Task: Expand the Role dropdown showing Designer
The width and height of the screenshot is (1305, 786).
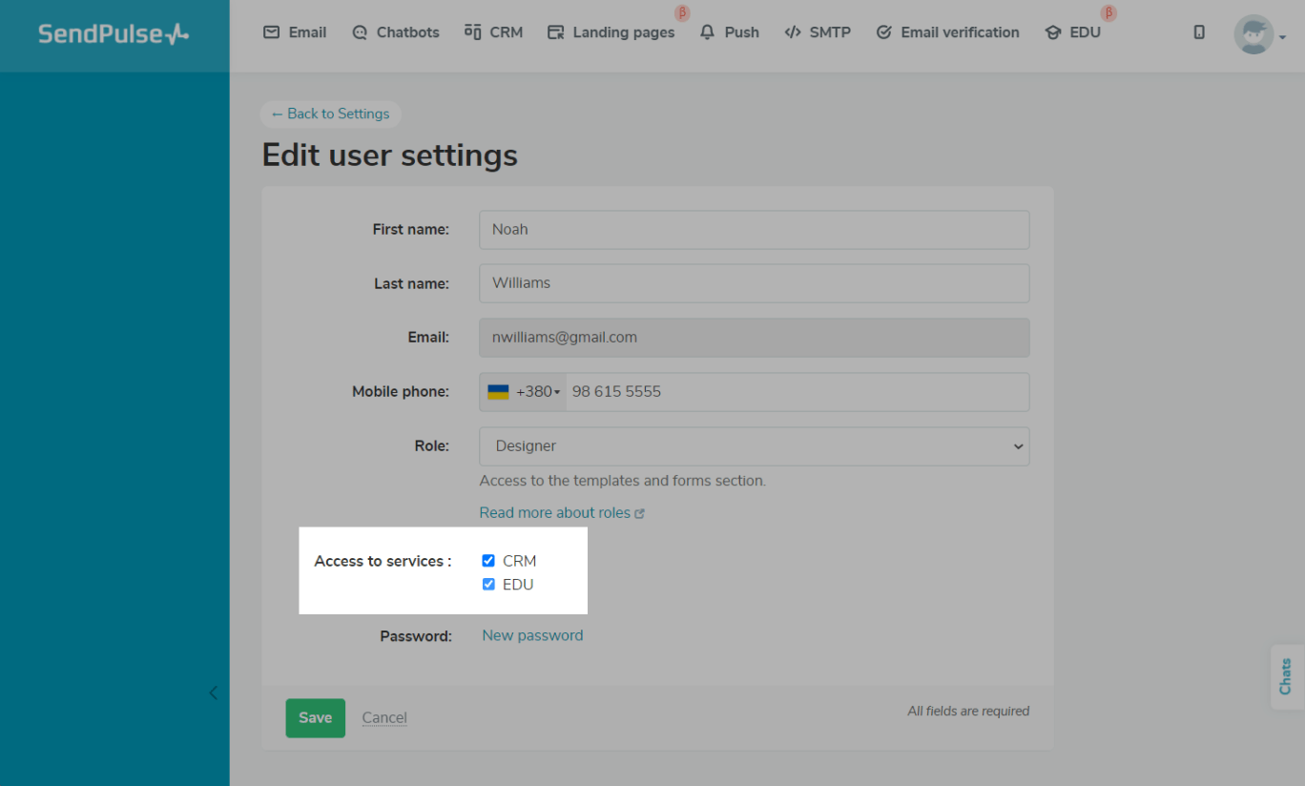Action: point(754,446)
